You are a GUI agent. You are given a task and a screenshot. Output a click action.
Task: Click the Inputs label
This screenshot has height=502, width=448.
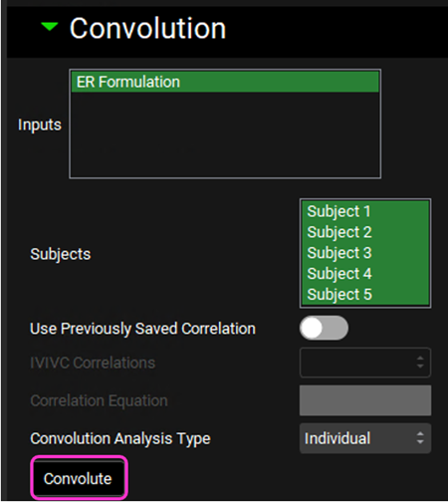point(40,125)
